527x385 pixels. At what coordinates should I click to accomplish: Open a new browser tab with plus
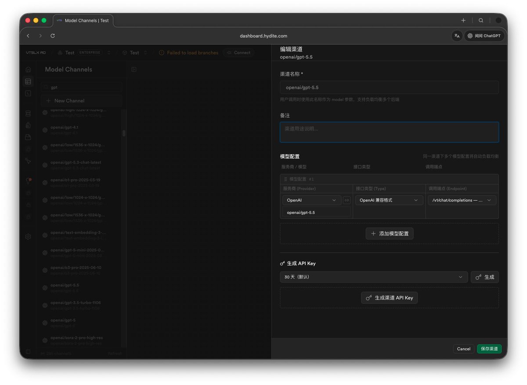[x=463, y=20]
